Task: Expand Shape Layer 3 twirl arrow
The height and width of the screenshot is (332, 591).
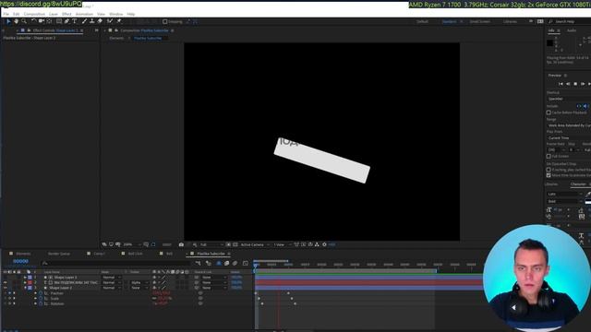Action: coord(25,278)
